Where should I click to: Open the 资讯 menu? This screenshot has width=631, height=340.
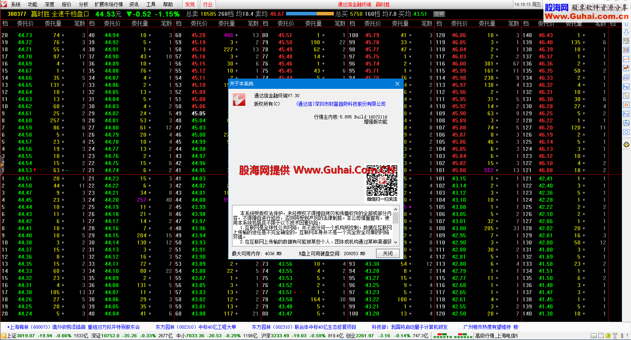(134, 4)
